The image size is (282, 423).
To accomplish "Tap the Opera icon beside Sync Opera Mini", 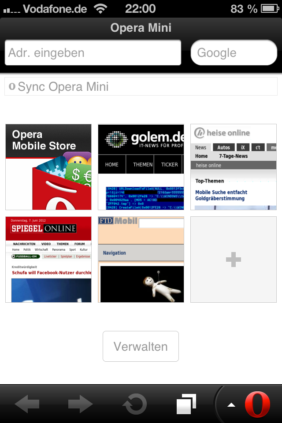I will (x=12, y=87).
